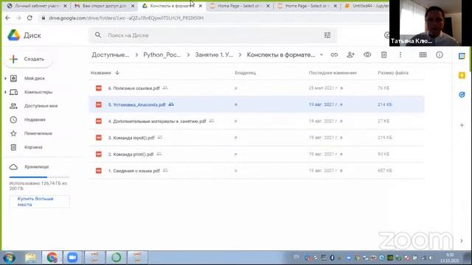Switch to Gmail Вам открыт доступ tab

104,6
